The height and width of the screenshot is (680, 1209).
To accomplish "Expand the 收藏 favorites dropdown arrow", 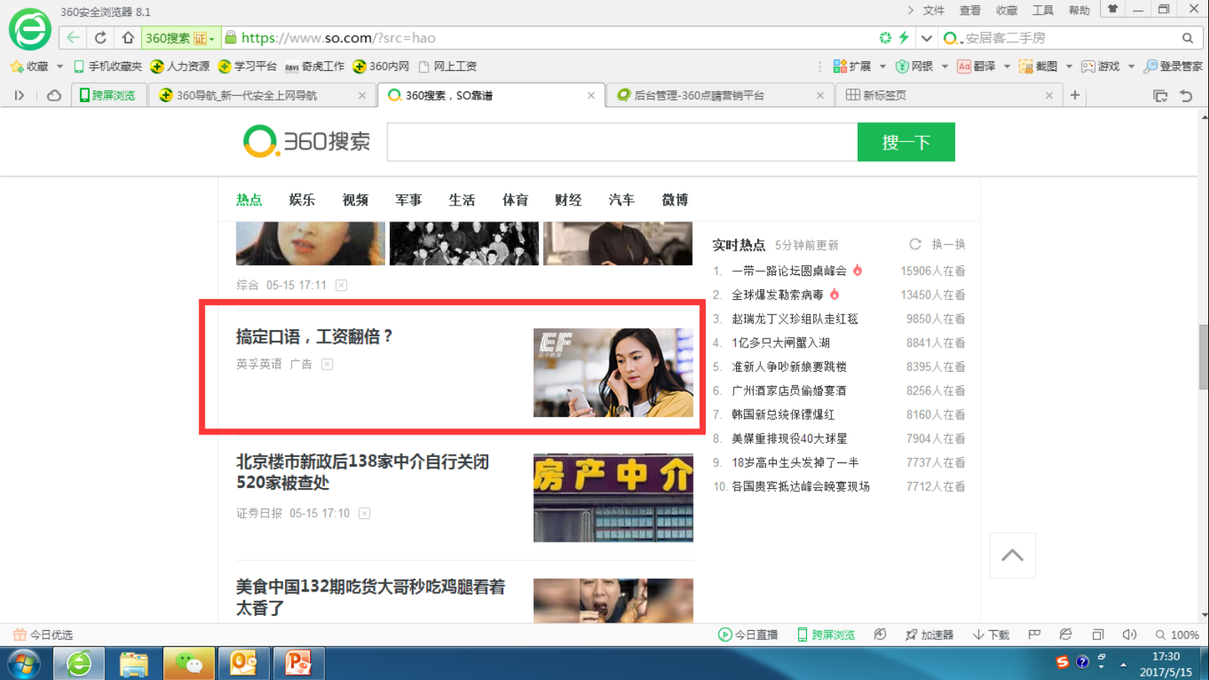I will (x=60, y=66).
